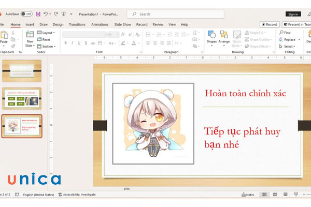The image size is (311, 207).
Task: Select slide 1 thumbnail
Action: pos(22,71)
